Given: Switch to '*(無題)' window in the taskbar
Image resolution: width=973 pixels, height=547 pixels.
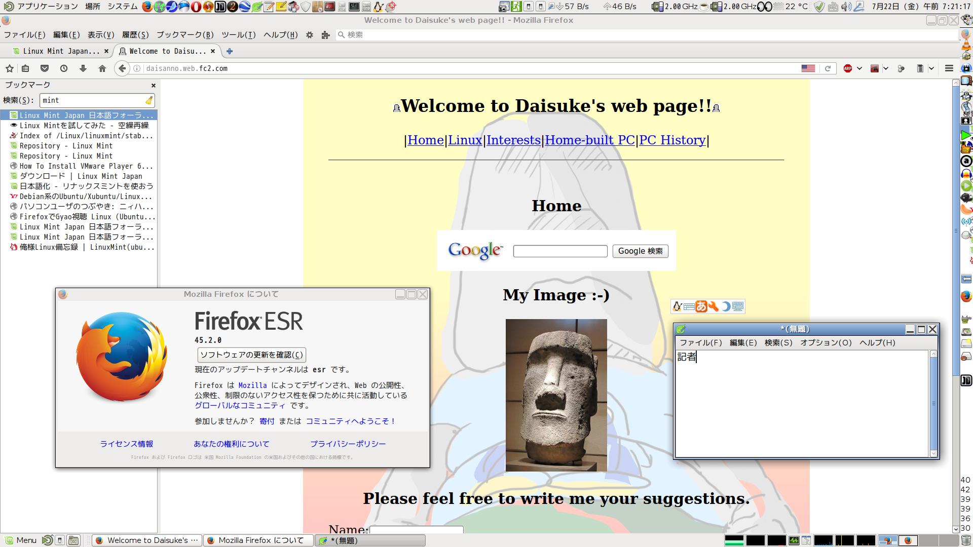Looking at the screenshot, I should point(370,540).
